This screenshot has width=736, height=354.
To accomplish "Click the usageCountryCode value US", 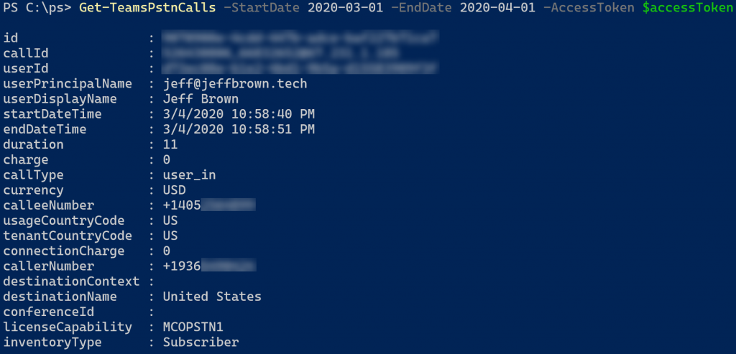I will 170,221.
